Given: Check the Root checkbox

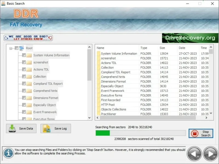Looking at the screenshot, I should [16, 48].
